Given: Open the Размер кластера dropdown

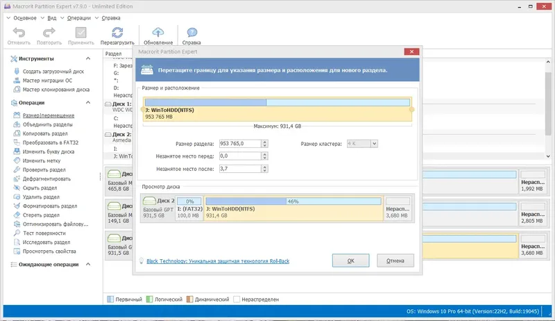Looking at the screenshot, I should 374,144.
